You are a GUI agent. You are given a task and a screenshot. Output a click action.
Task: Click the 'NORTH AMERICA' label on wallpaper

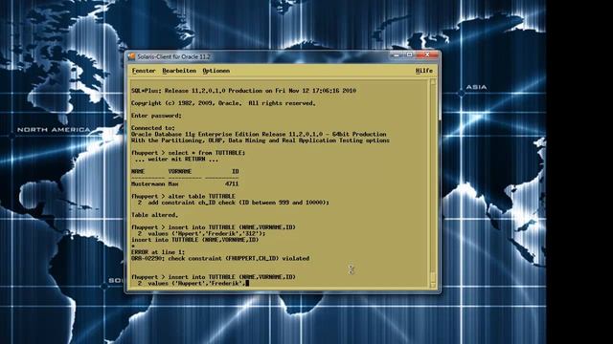pos(54,130)
